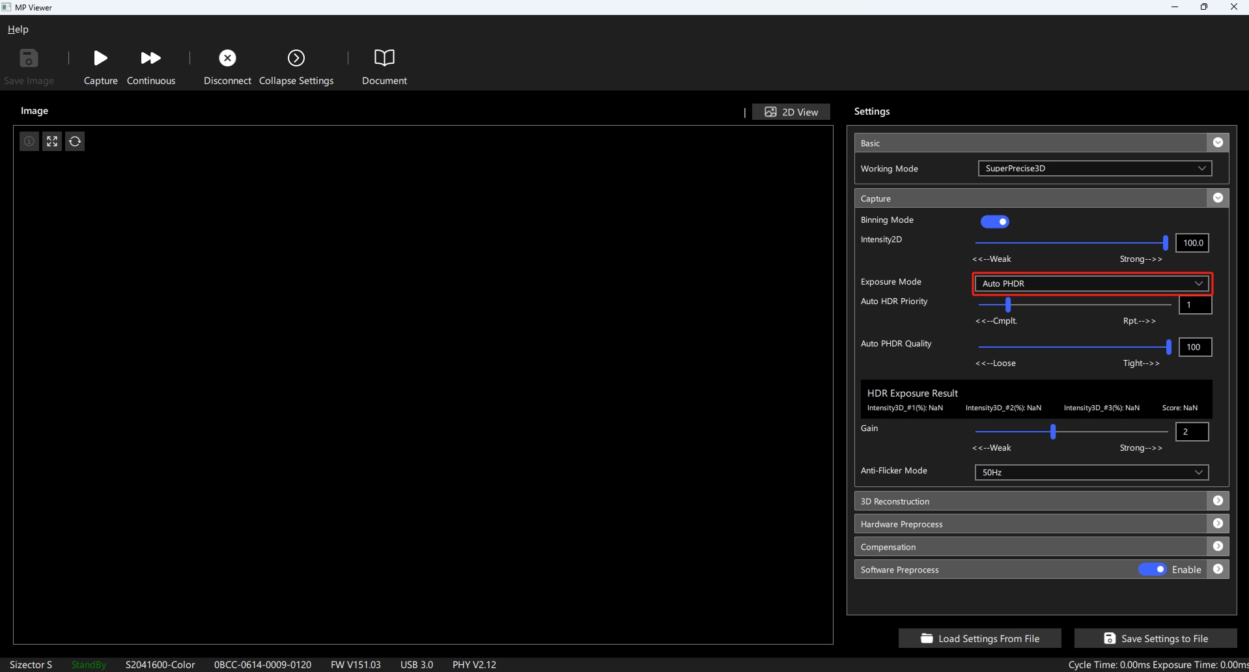Click FW V151.03 firmware text
This screenshot has width=1249, height=672.
(356, 664)
